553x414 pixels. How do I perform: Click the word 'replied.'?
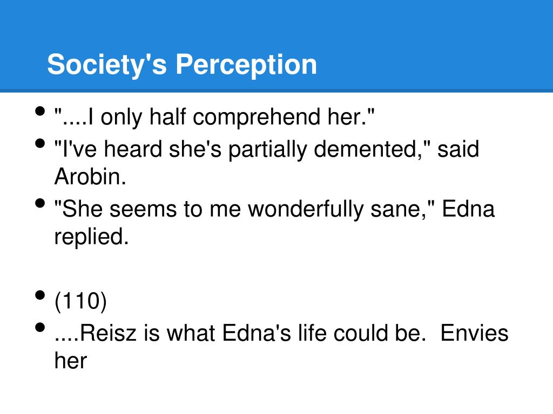click(x=92, y=237)
